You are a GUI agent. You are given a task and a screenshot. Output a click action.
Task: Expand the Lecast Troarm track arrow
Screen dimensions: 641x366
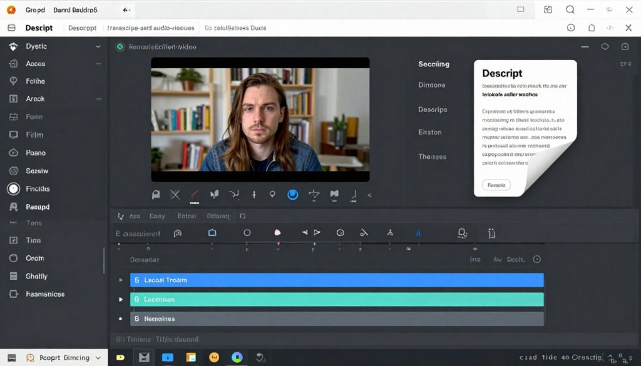(x=121, y=280)
